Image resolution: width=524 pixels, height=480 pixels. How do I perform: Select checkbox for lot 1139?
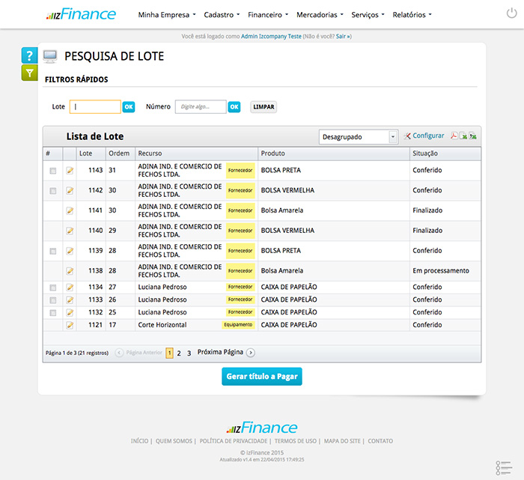click(x=52, y=251)
